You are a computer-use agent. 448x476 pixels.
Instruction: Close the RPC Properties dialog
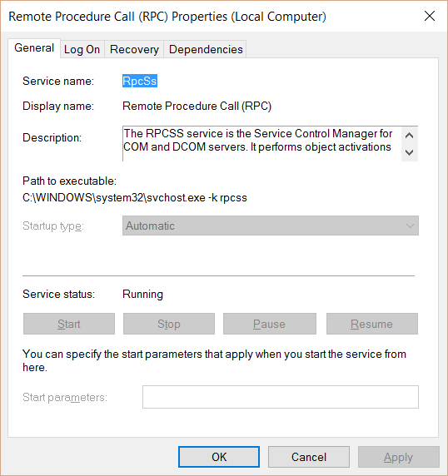(x=430, y=16)
